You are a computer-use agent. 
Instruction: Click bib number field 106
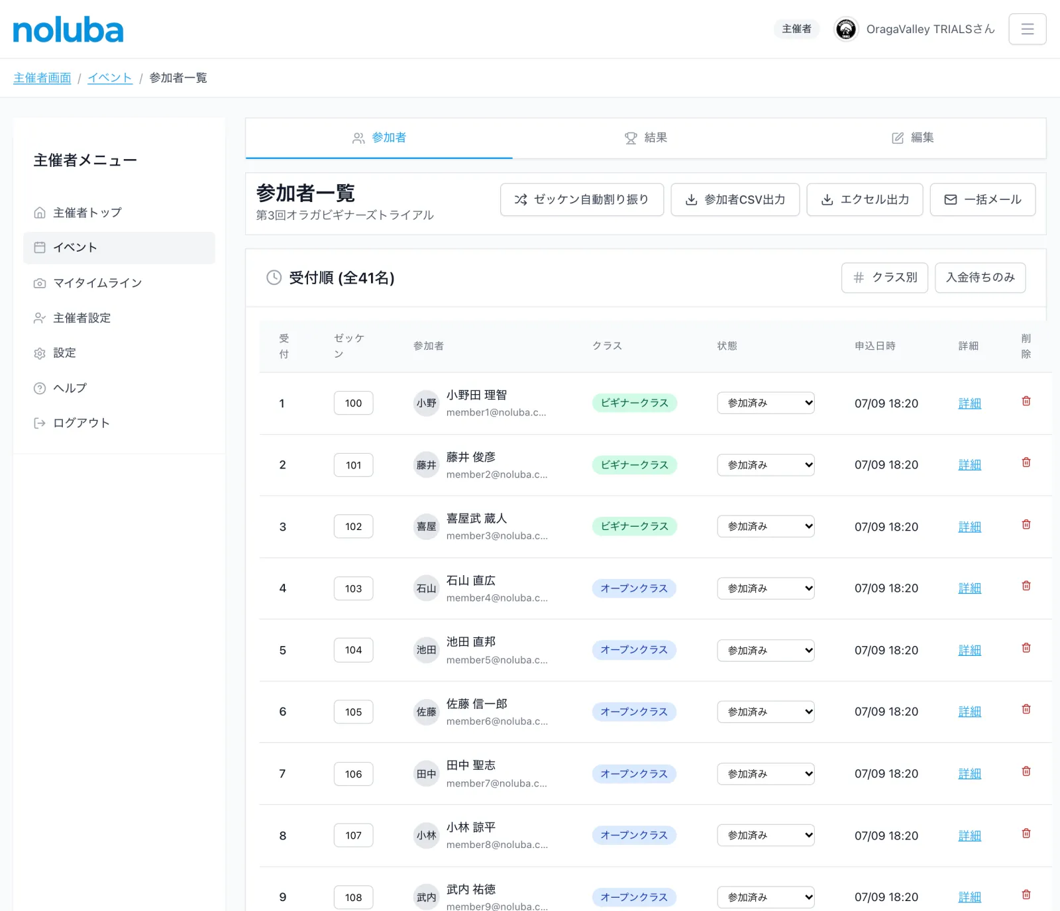point(353,774)
